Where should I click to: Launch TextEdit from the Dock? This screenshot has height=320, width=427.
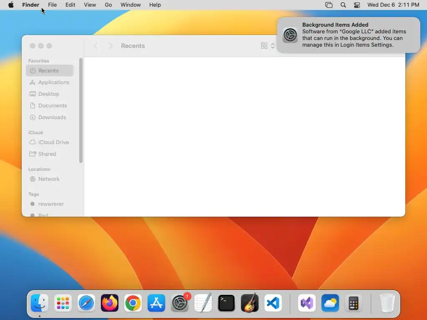coord(203,303)
